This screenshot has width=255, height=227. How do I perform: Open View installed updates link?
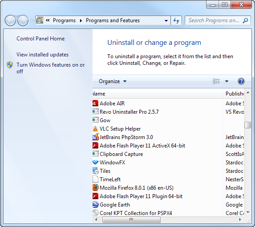[x=42, y=55]
